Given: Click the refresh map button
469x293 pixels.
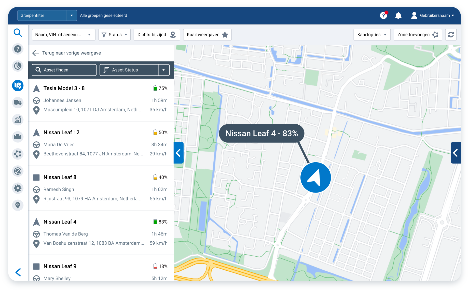Looking at the screenshot, I should pyautogui.click(x=451, y=35).
